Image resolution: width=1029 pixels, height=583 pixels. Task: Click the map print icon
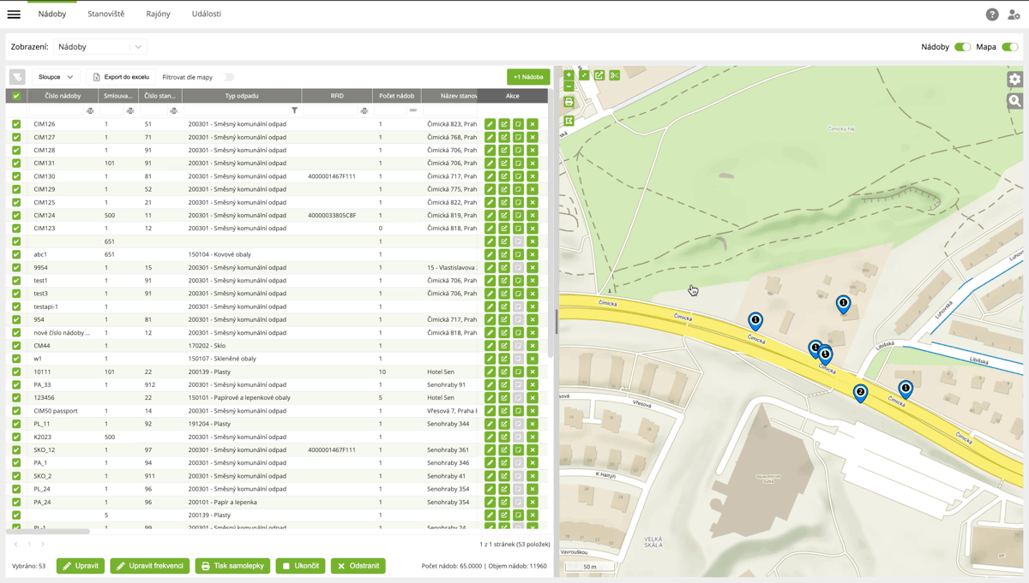coord(569,102)
